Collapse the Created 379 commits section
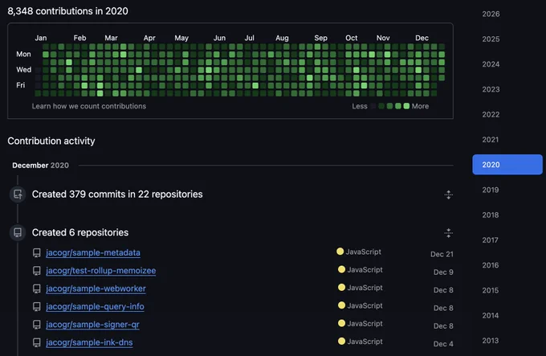This screenshot has width=546, height=356. coord(449,194)
